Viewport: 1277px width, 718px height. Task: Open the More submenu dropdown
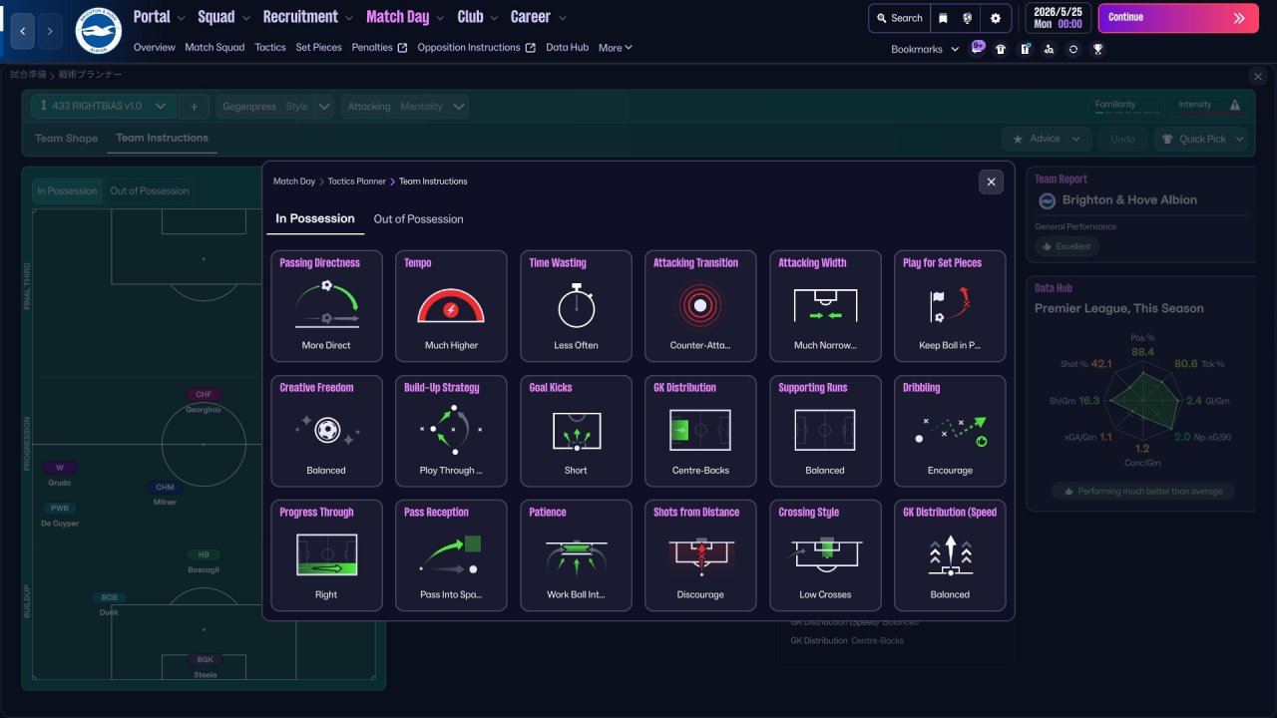[x=616, y=48]
